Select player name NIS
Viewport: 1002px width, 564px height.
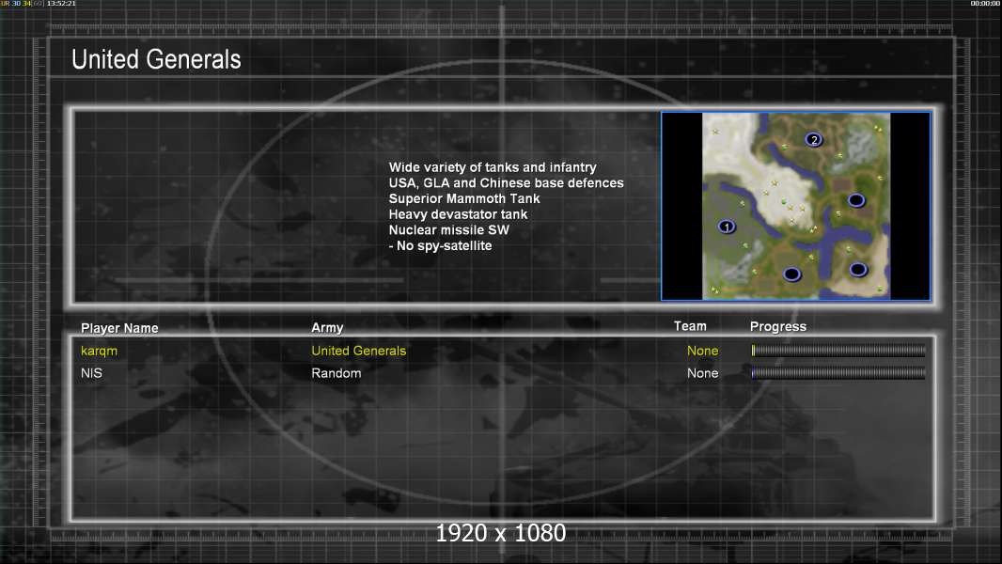tap(91, 373)
